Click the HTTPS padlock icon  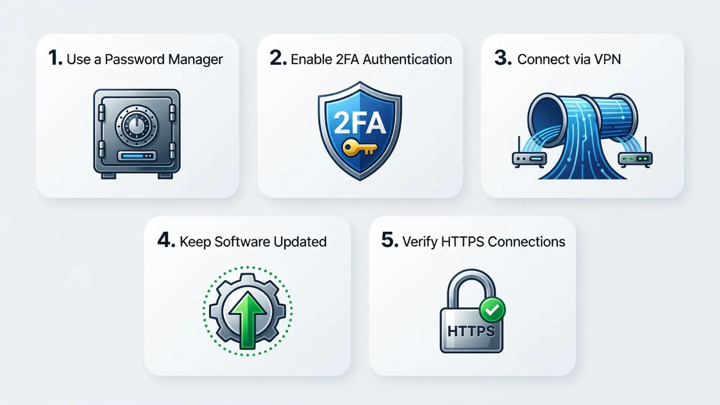(x=472, y=311)
